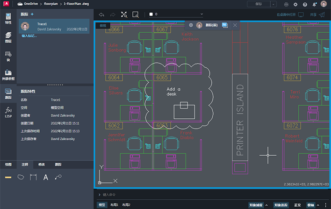
Task: Select the Trace1 entry in trace list
Action: (x=54, y=26)
